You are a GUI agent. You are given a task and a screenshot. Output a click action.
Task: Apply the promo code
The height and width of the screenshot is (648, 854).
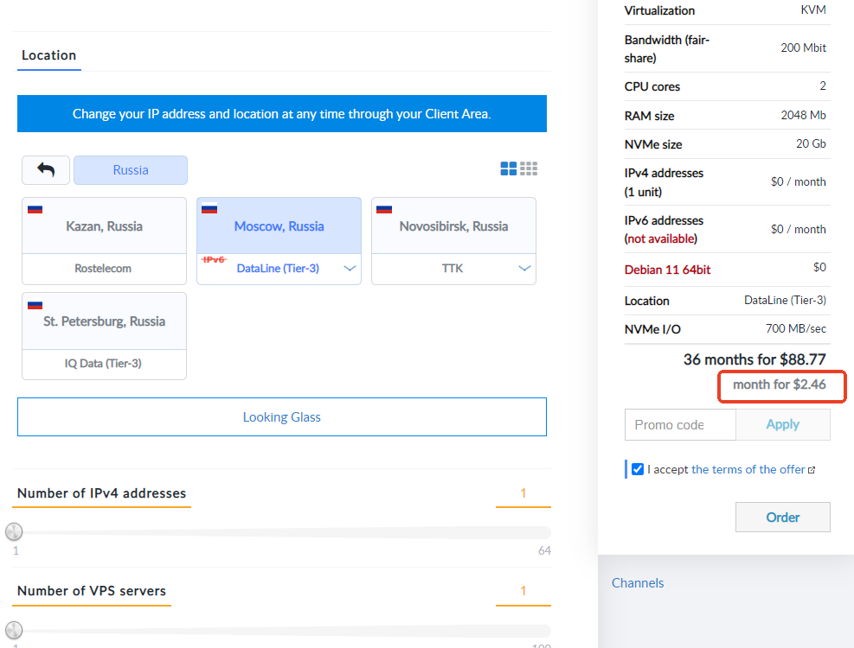782,424
